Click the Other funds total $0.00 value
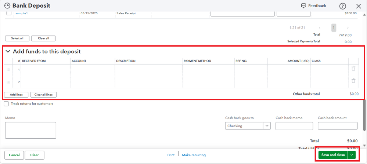Viewport: 367px width, 164px height. 354,94
